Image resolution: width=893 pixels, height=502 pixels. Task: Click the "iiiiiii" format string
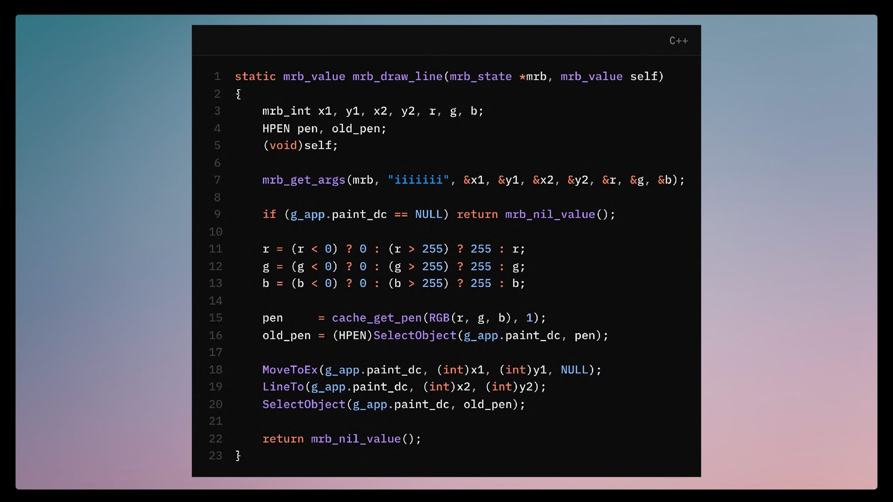coord(418,180)
